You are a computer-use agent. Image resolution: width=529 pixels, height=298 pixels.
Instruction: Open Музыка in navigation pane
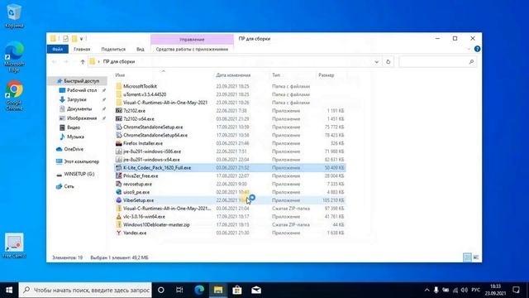[75, 137]
